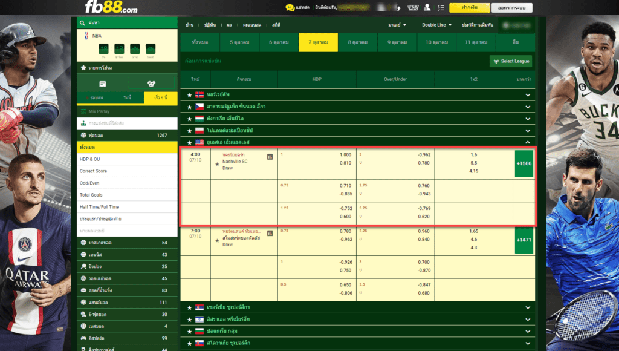619x351 pixels.
Task: Switch to the Today tab in sidebar
Action: [x=127, y=97]
